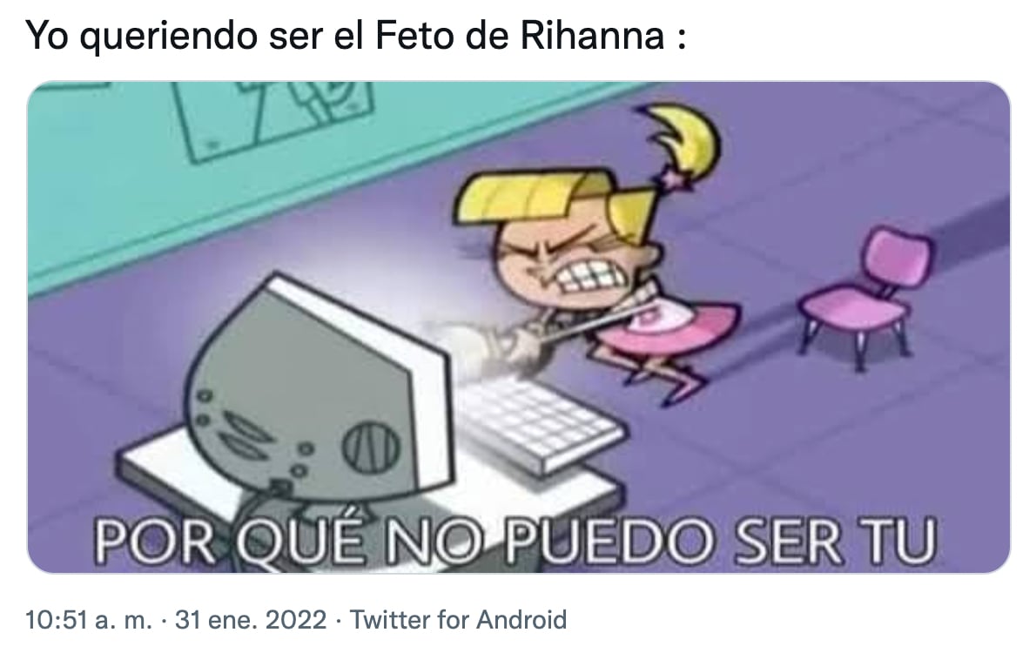Click the word Rihanna in the tweet
Image resolution: width=1036 pixels, height=653 pixels.
pos(592,35)
